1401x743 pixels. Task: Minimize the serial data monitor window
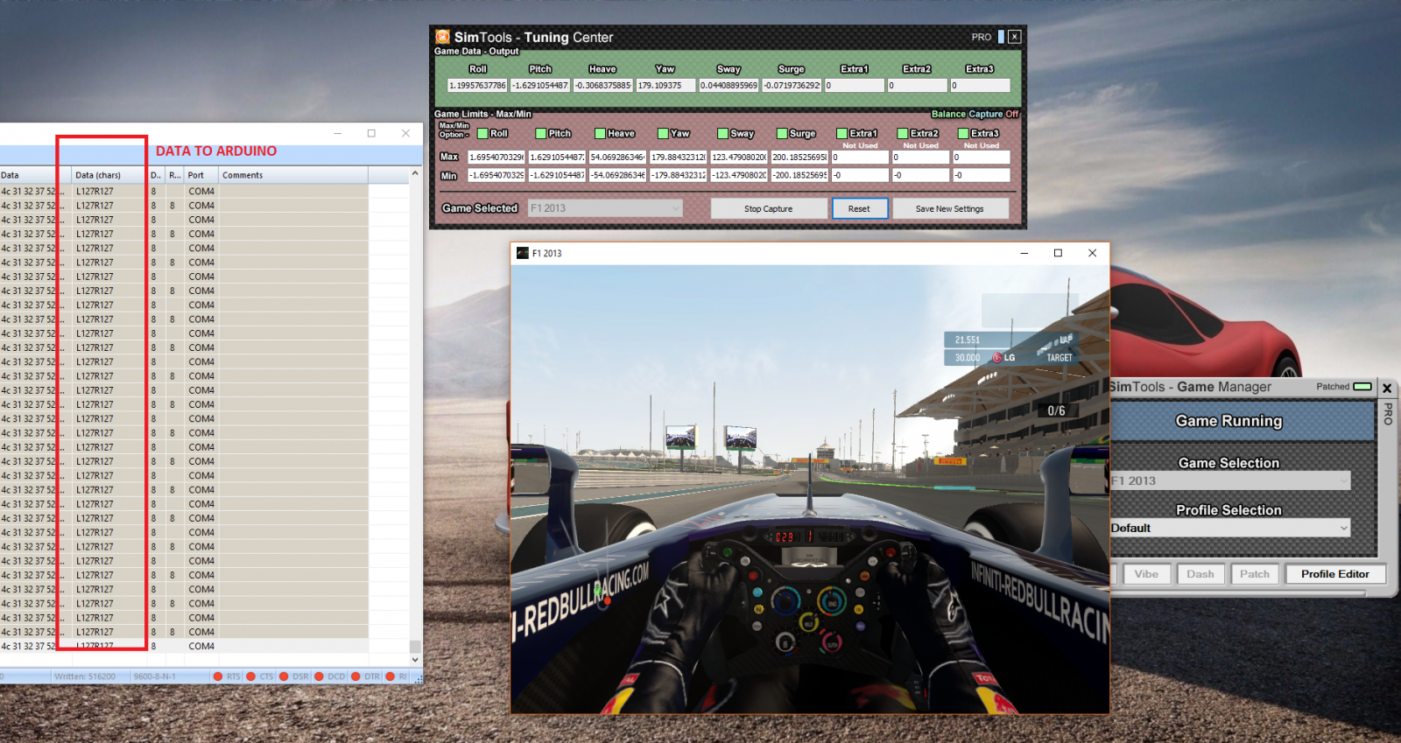coord(338,133)
